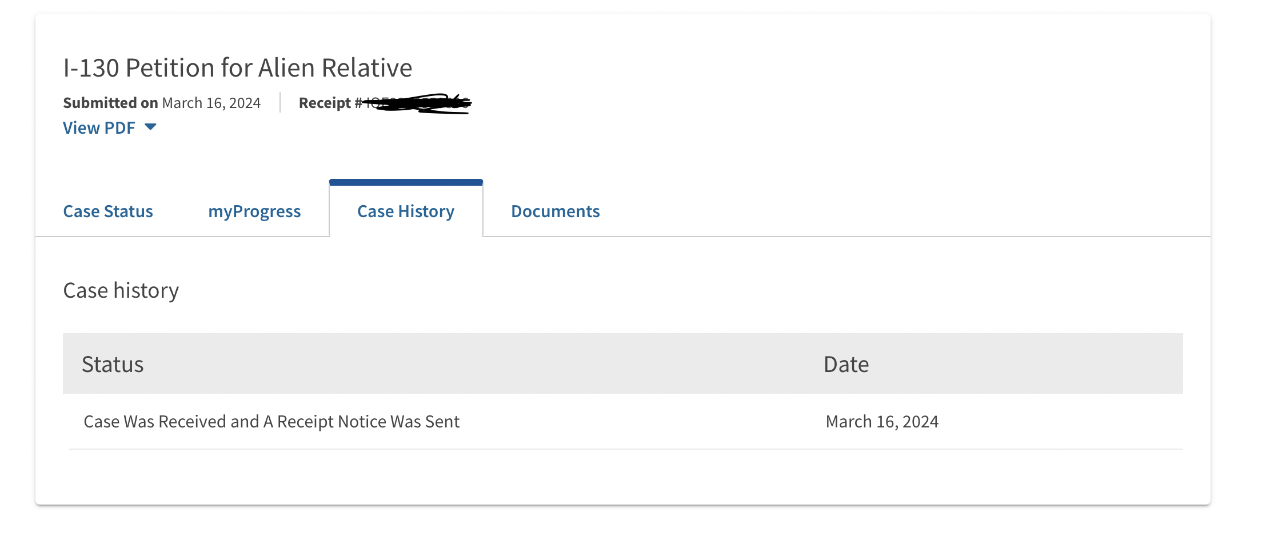Select the submission date beside Submitted on
Image resolution: width=1278 pixels, height=536 pixels.
coord(211,103)
